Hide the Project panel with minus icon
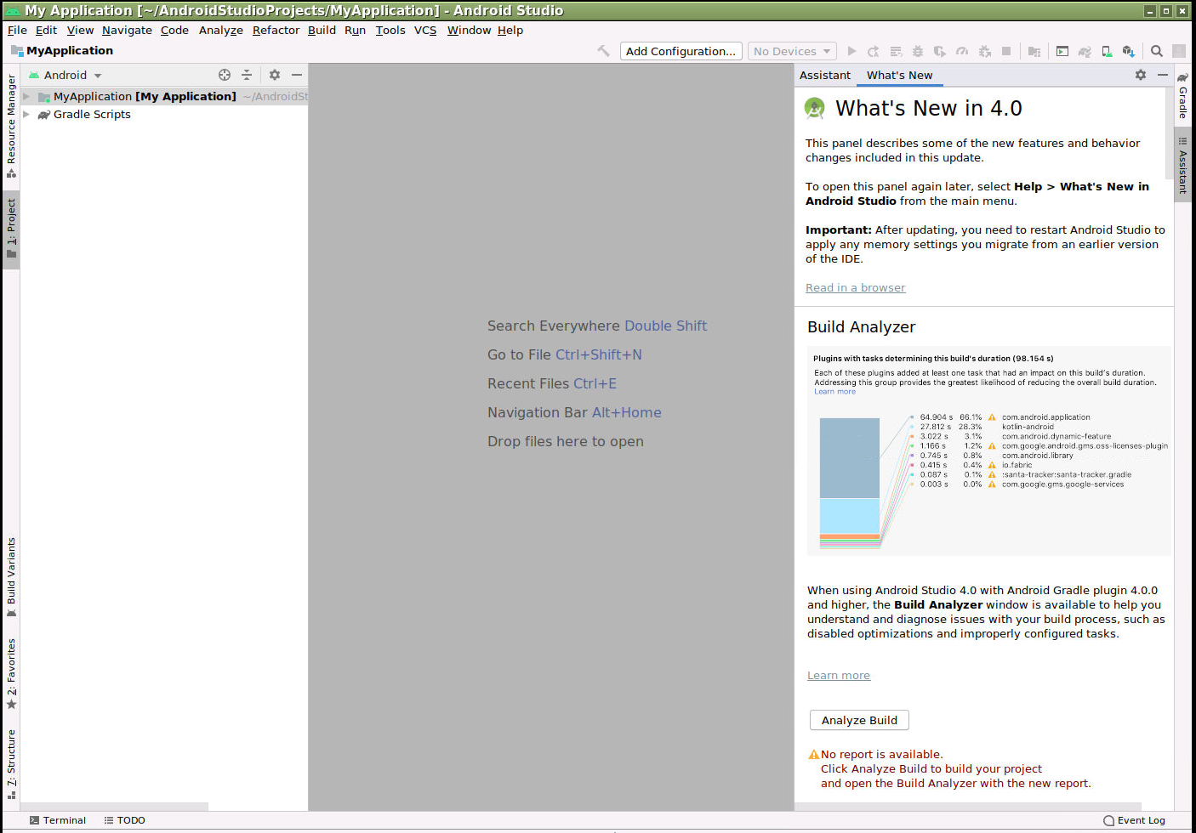This screenshot has width=1196, height=833. click(x=297, y=75)
